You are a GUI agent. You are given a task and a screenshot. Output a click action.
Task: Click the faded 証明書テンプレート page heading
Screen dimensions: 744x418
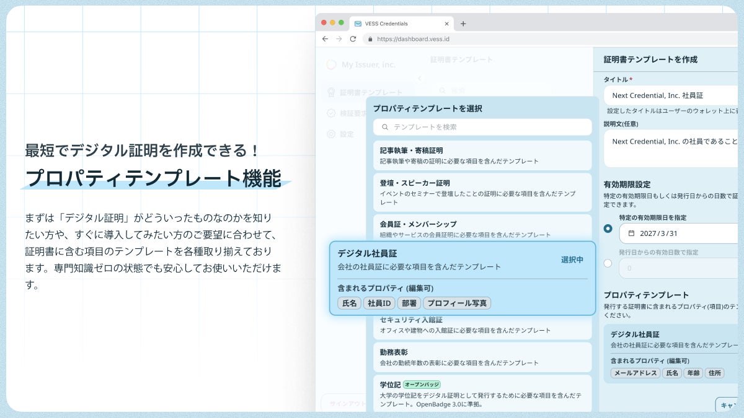(x=461, y=59)
